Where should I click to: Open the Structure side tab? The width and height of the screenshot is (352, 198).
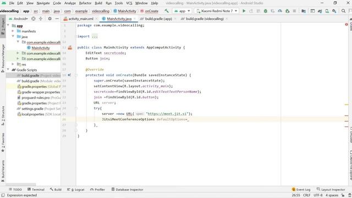coord(3,116)
